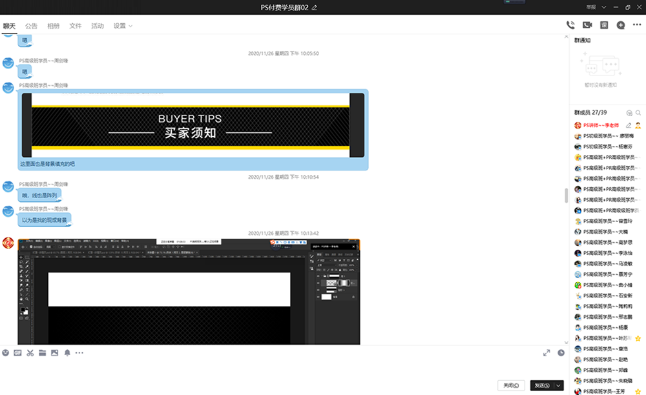This screenshot has height=395, width=646.
Task: Open the title bar dropdown chevron next to 举报
Action: click(604, 7)
